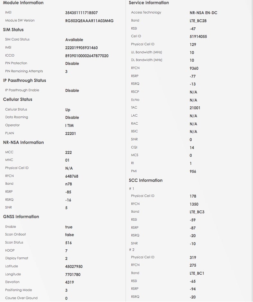Click the SCC Information heading
This screenshot has height=302, width=253.
pyautogui.click(x=145, y=180)
